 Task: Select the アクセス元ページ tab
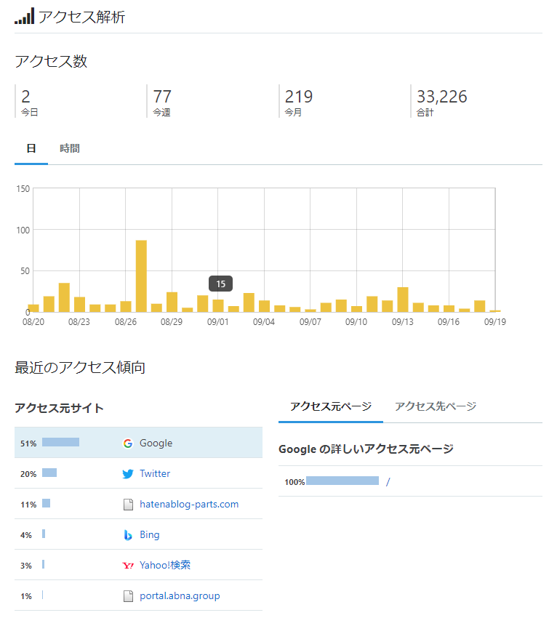(x=331, y=406)
